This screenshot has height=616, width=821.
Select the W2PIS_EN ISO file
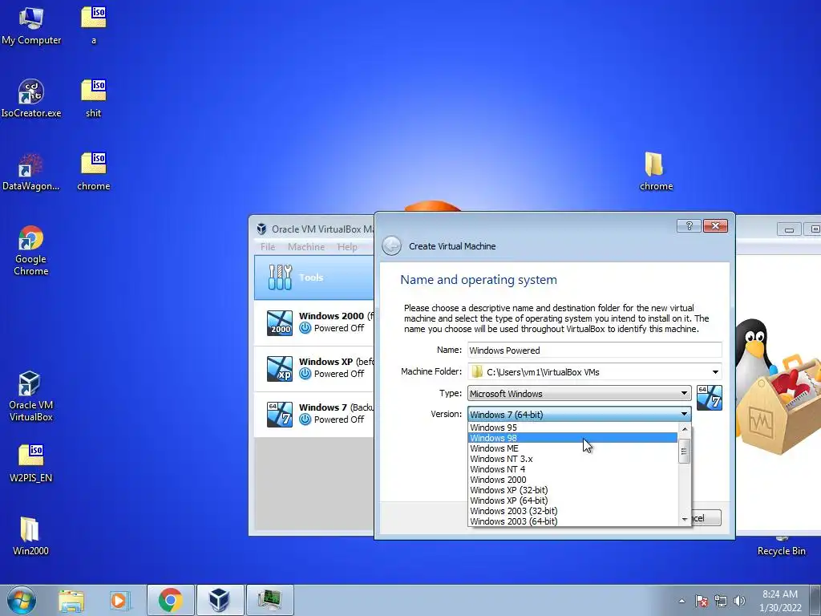click(x=31, y=463)
